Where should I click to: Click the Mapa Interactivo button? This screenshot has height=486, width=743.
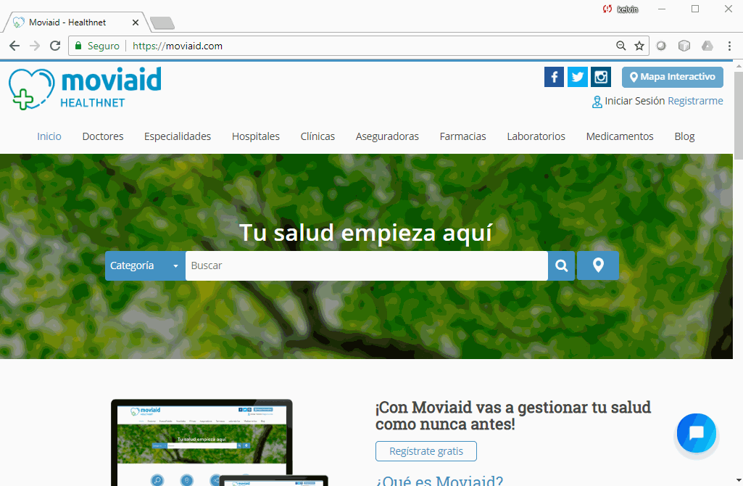click(672, 77)
